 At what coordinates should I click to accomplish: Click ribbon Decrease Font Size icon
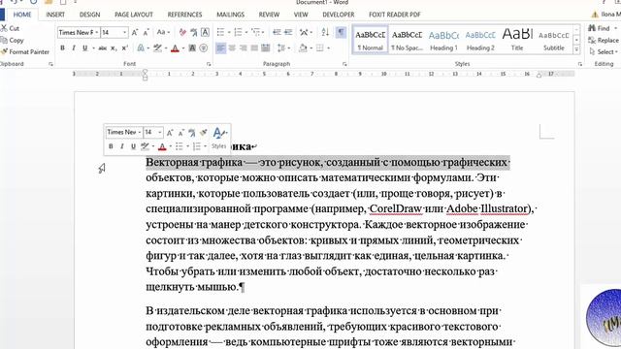(x=146, y=32)
